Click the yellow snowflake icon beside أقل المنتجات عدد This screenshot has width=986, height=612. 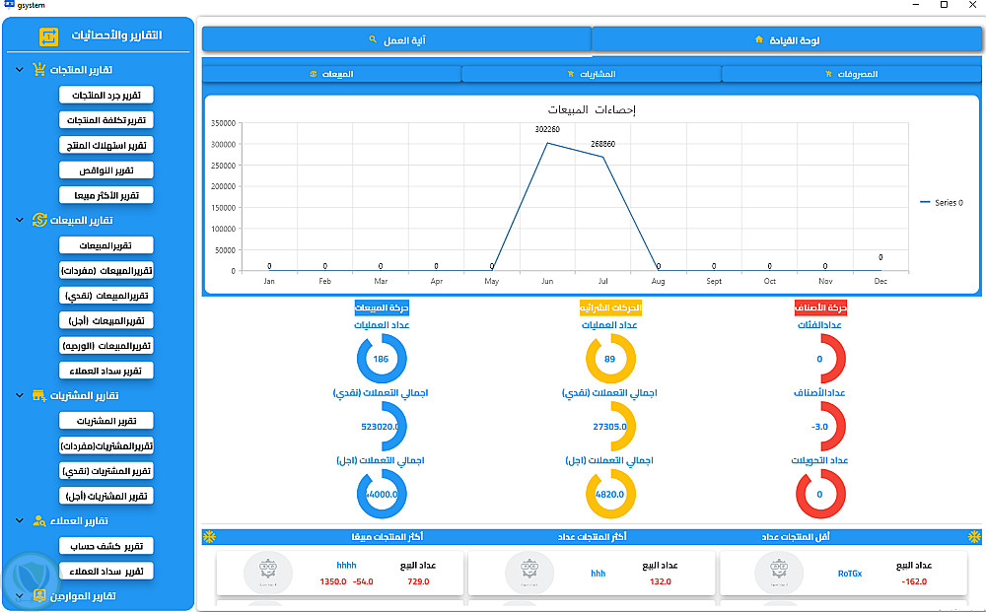point(974,536)
